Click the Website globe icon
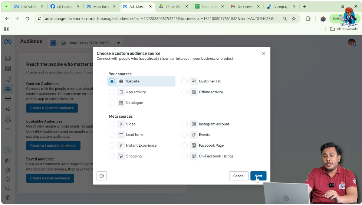 (x=121, y=81)
